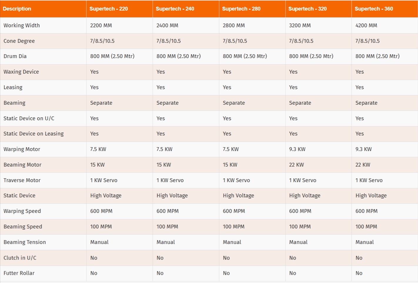This screenshot has width=418, height=283.
Task: Click the Description column header
Action: click(x=17, y=9)
